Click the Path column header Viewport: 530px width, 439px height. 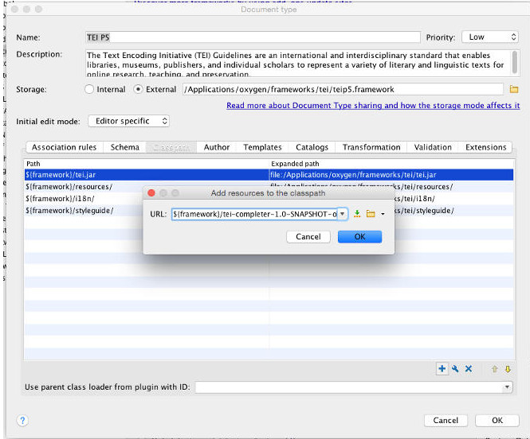[147, 164]
